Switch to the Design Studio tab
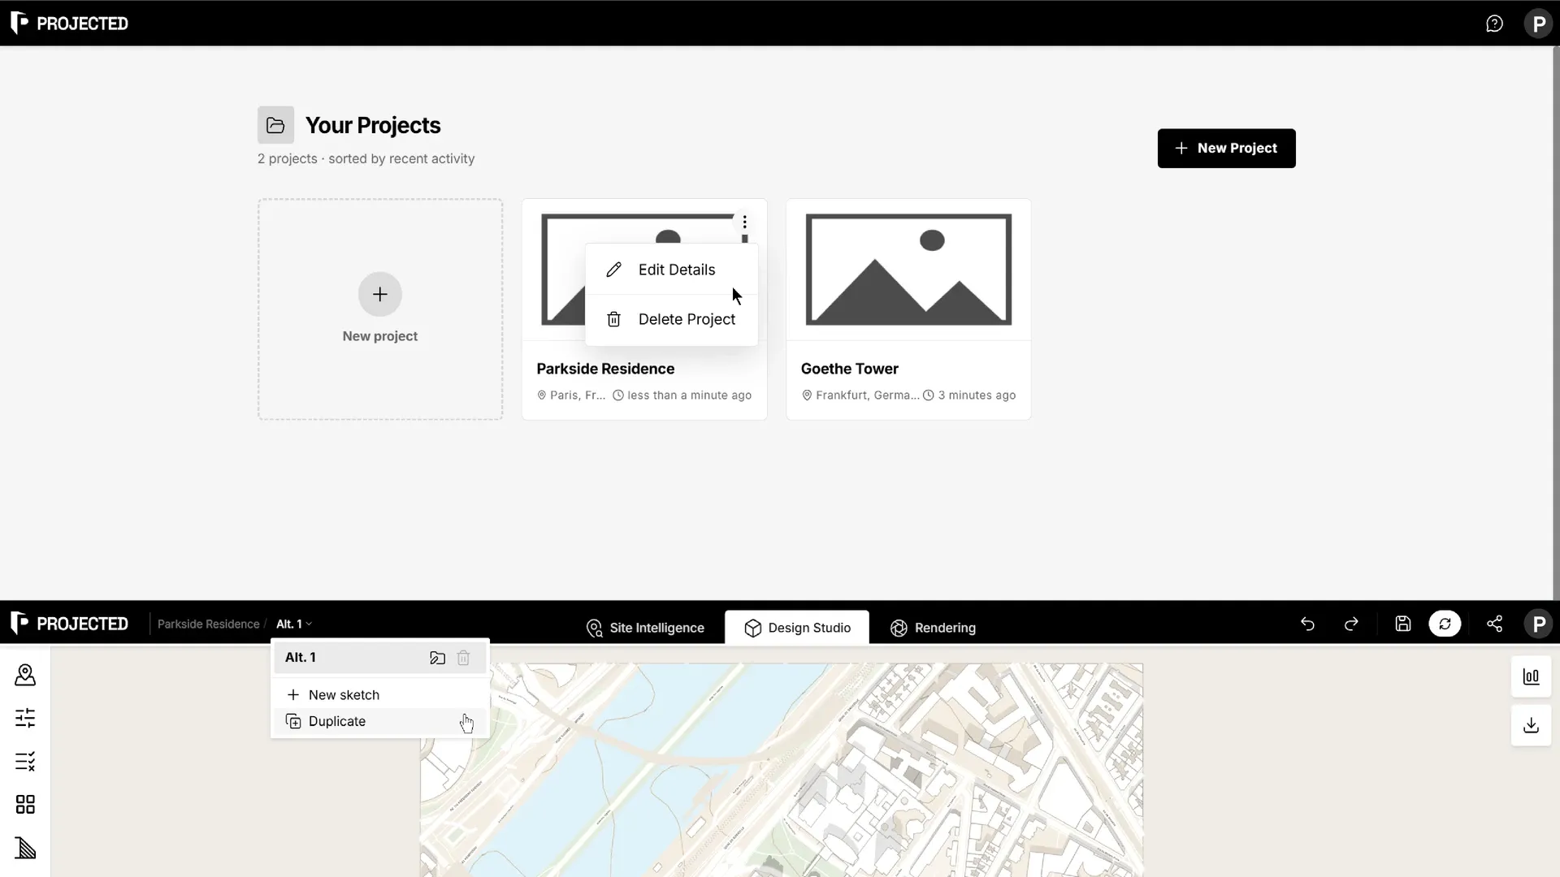The image size is (1560, 877). click(797, 628)
